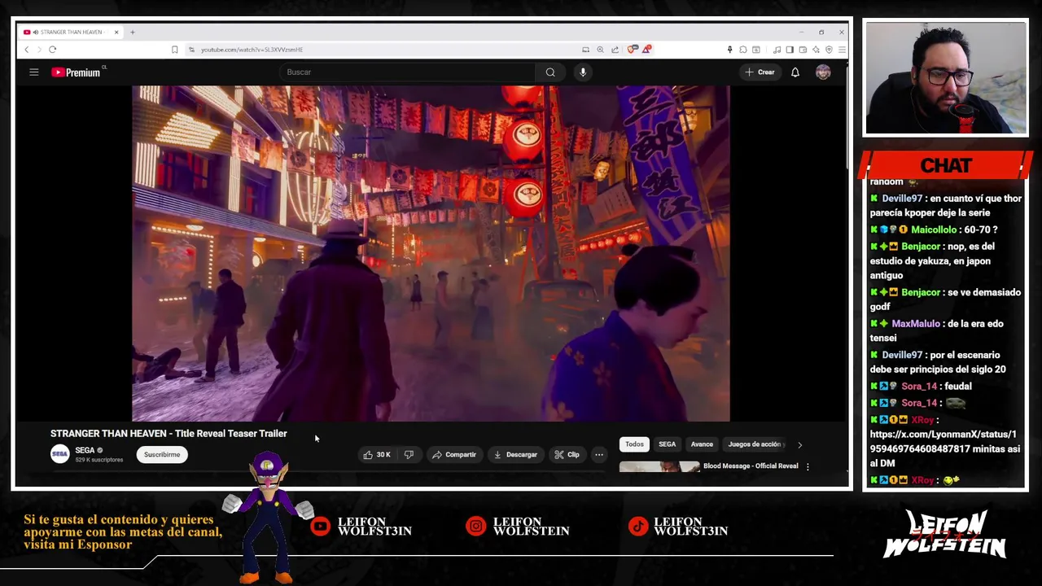Switch to the STRANGER THAN HEAVEN tab
The height and width of the screenshot is (586, 1042).
[x=72, y=33]
